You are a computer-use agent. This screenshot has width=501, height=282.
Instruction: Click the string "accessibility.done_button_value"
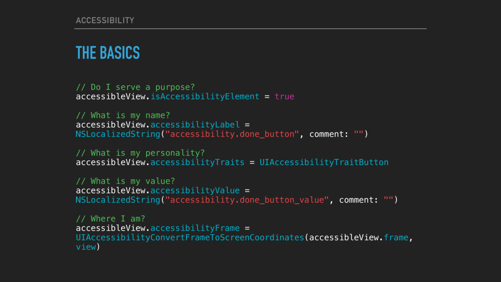click(x=247, y=200)
